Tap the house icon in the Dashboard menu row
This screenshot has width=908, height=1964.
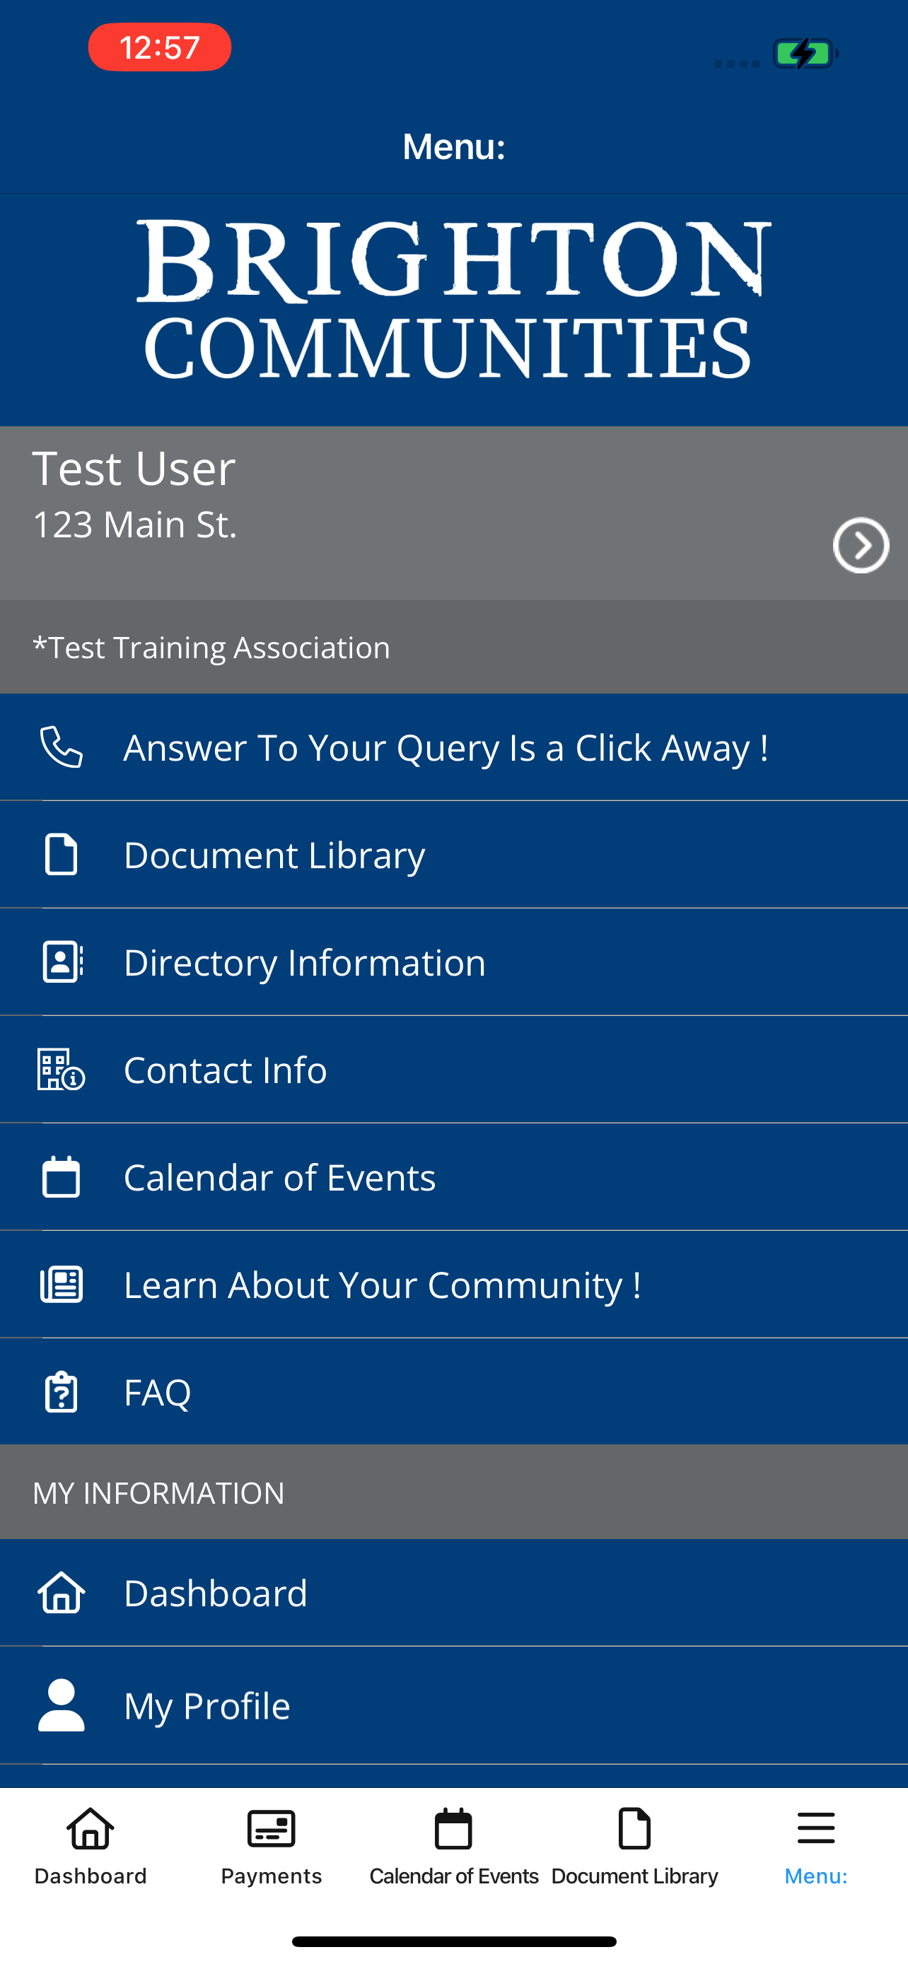click(61, 1592)
